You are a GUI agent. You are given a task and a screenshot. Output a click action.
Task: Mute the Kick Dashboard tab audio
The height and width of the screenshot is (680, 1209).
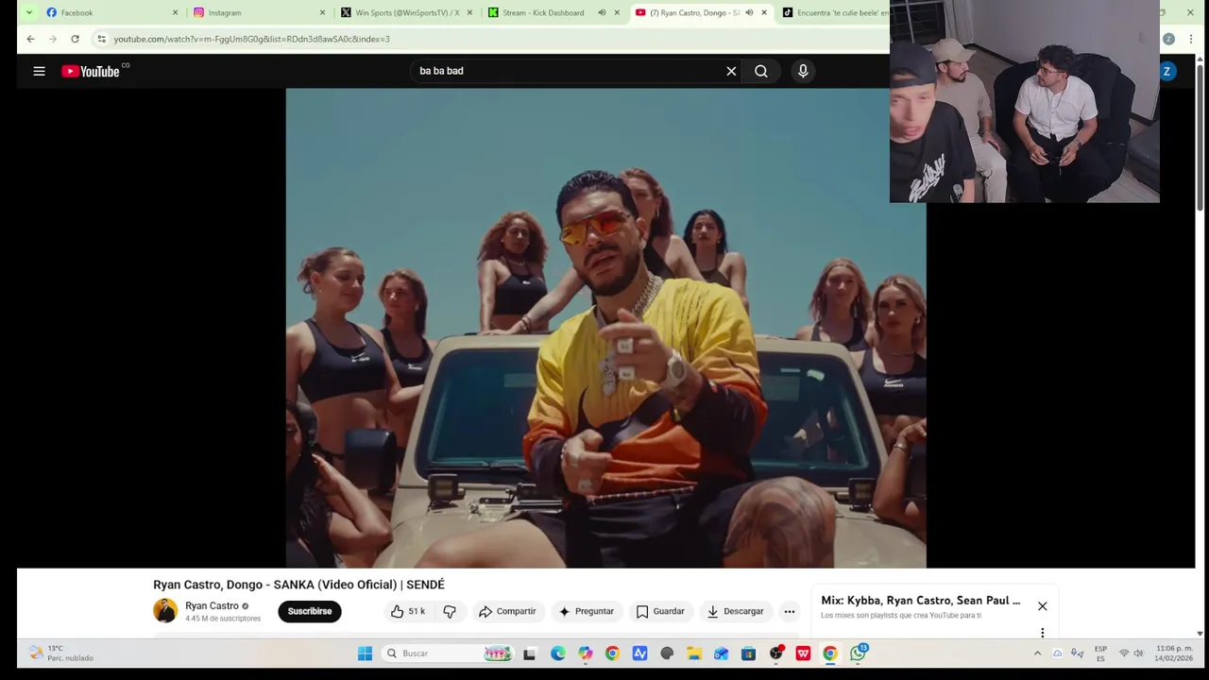tap(602, 12)
